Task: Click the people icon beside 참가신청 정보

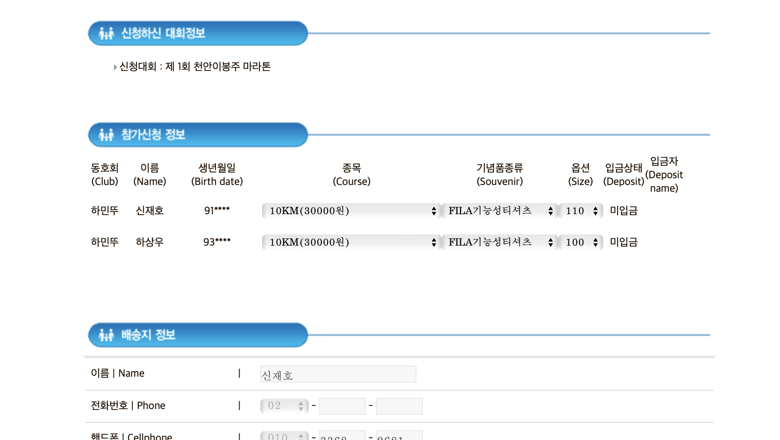Action: coord(106,135)
